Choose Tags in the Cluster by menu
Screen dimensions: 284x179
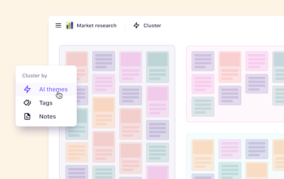pos(46,103)
